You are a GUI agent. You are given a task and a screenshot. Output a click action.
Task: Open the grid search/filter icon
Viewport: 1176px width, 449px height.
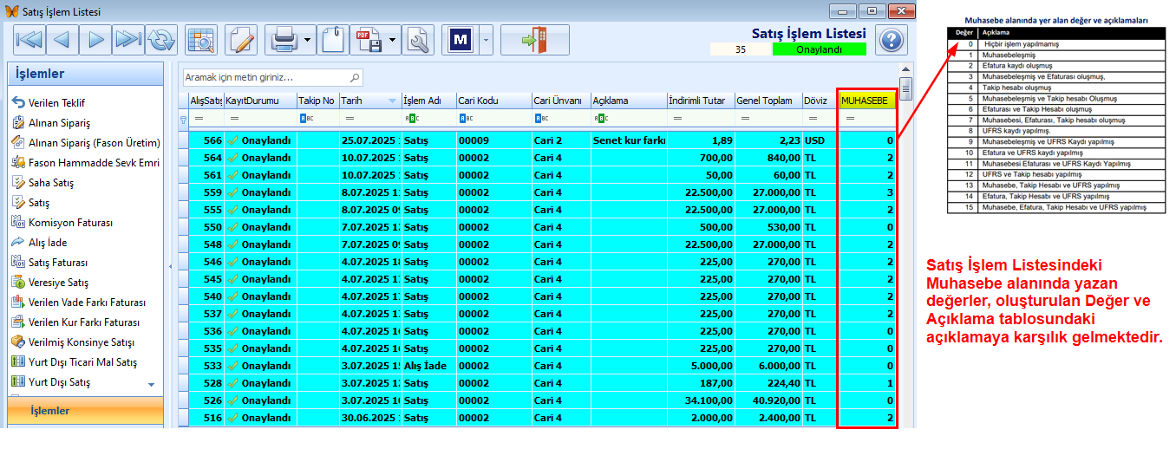[x=202, y=40]
